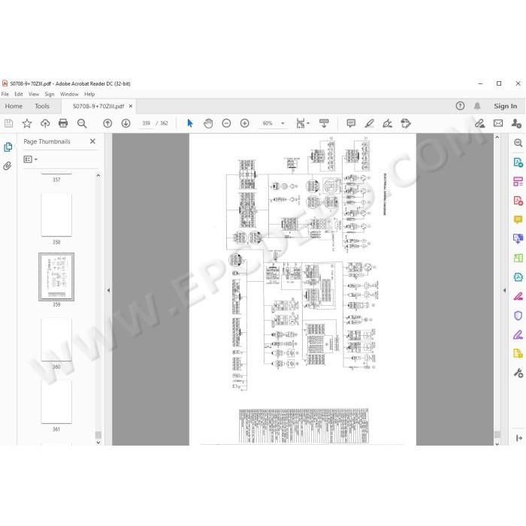This screenshot has width=526, height=526.
Task: Select page 359 thumbnail
Action: [56, 277]
